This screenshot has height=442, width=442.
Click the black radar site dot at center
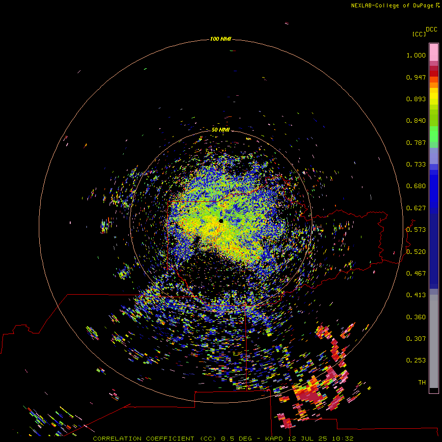pyautogui.click(x=221, y=221)
